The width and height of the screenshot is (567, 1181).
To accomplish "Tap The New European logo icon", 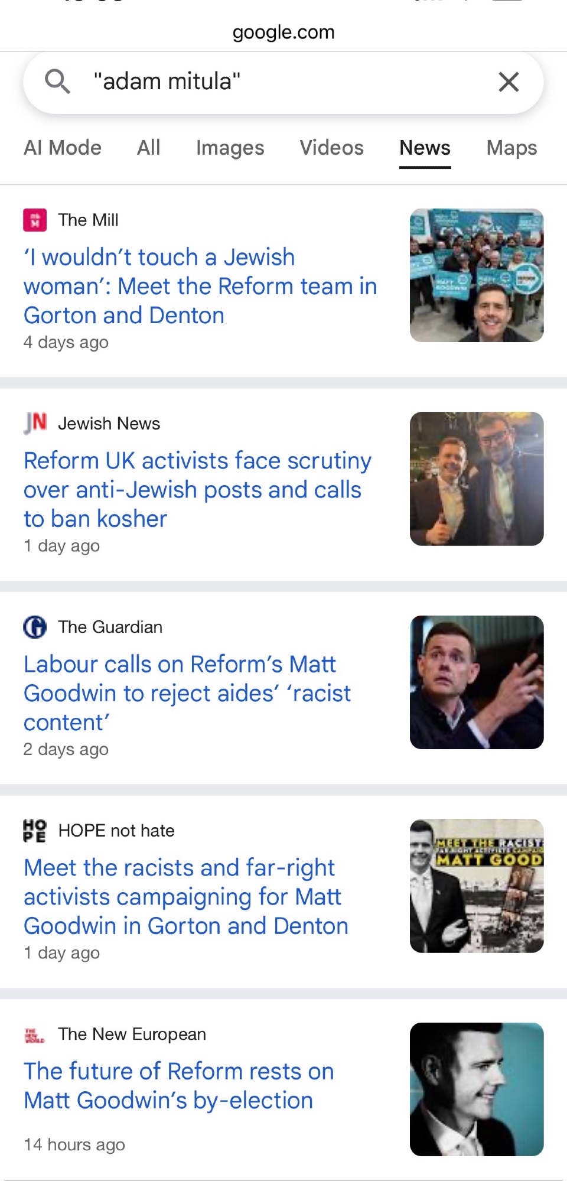I will [35, 1034].
